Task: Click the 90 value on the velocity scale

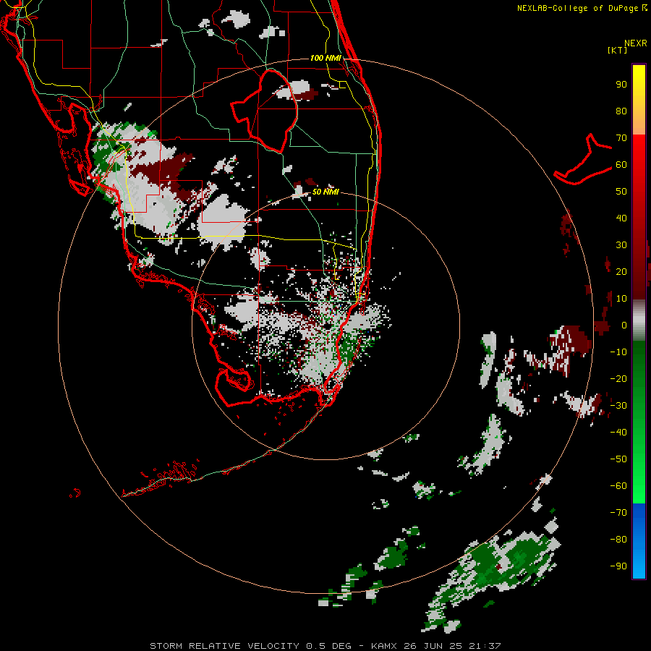Action: click(621, 85)
